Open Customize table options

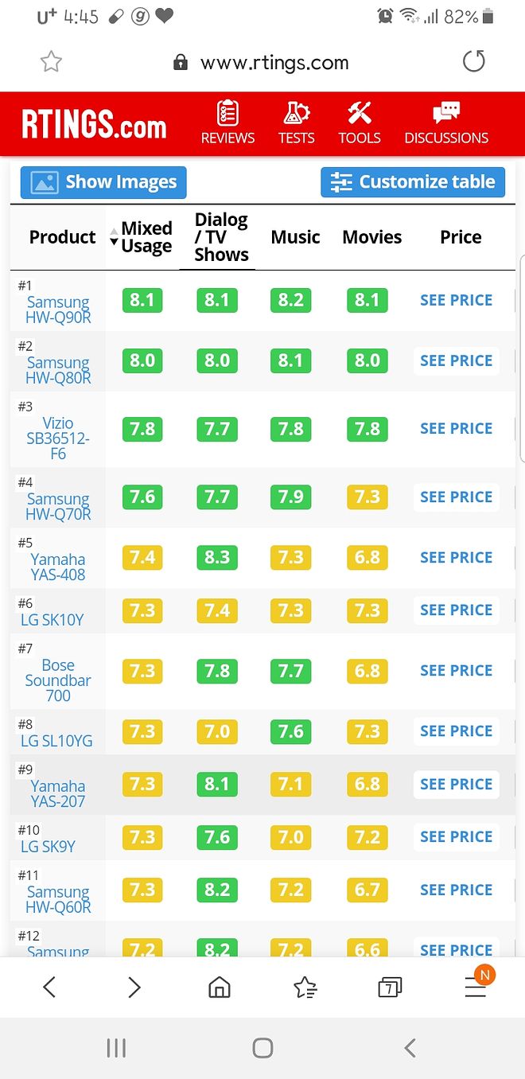pyautogui.click(x=413, y=182)
